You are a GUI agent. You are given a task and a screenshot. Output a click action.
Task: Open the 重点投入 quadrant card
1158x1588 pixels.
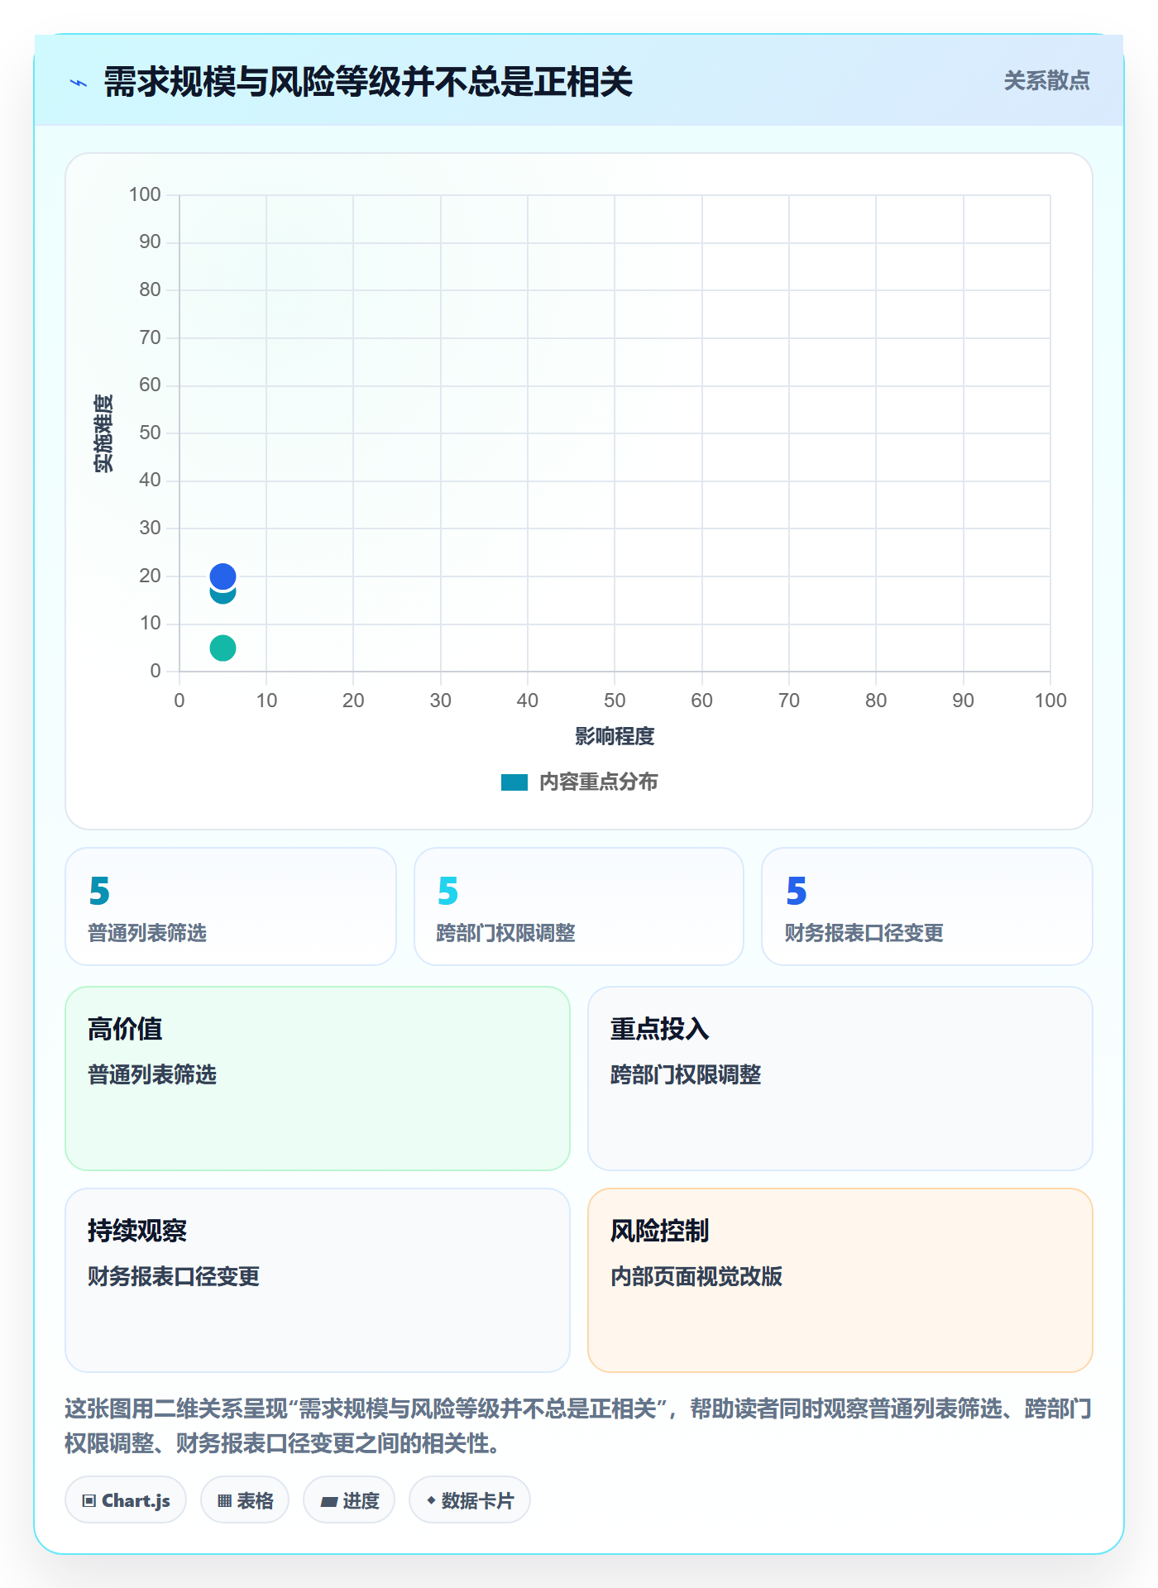pyautogui.click(x=840, y=1079)
